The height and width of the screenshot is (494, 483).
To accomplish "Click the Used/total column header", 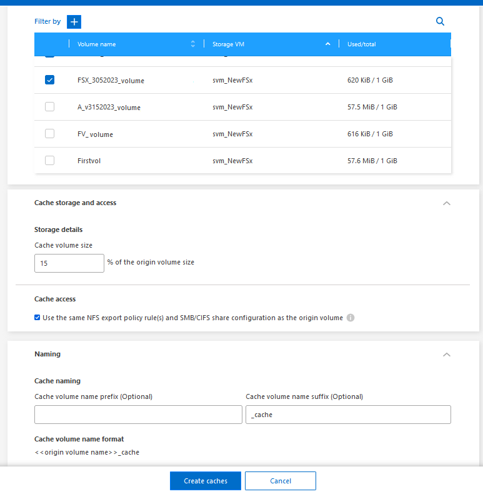I will pos(362,44).
